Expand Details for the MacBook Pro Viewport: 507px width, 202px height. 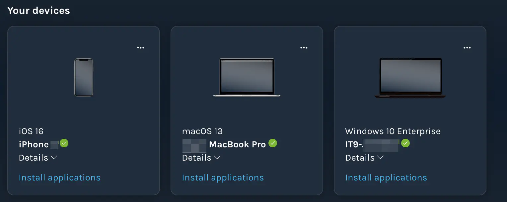tap(201, 158)
